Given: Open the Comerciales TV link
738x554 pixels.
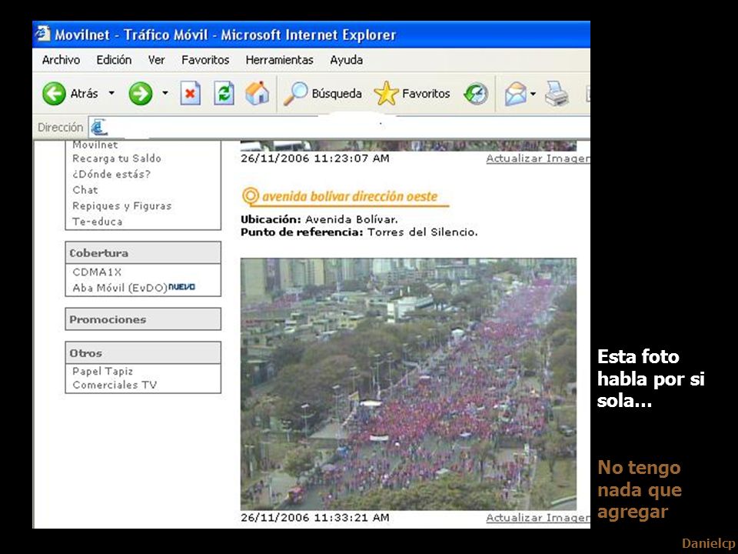Looking at the screenshot, I should coord(115,385).
